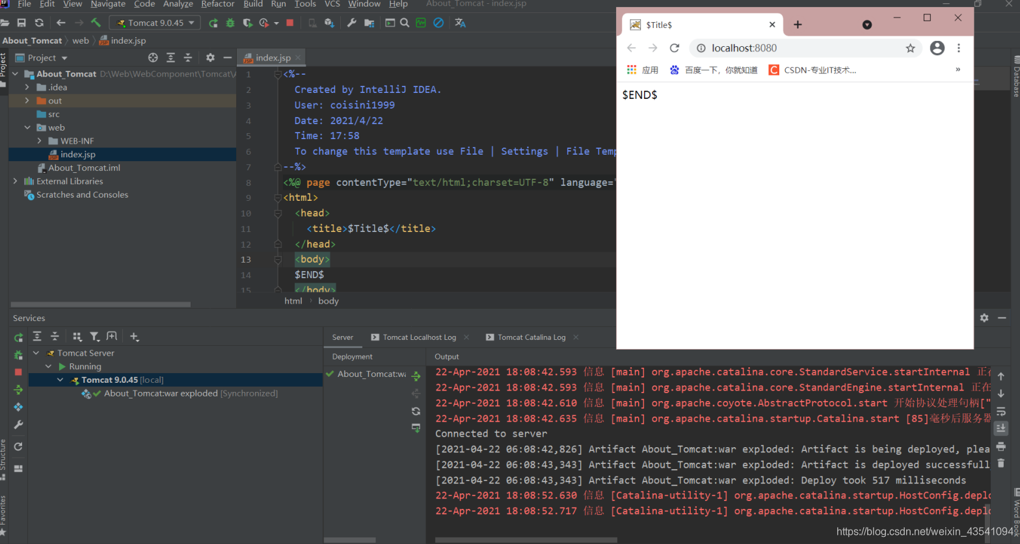1020x544 pixels.
Task: Click the localhost:8080 address bar
Action: pyautogui.click(x=805, y=48)
